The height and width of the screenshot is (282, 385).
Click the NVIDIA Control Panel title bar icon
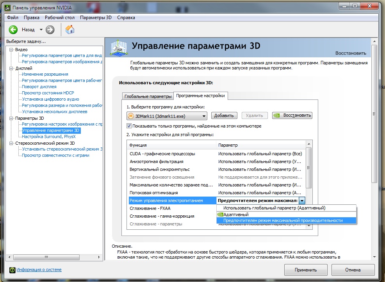6,6
